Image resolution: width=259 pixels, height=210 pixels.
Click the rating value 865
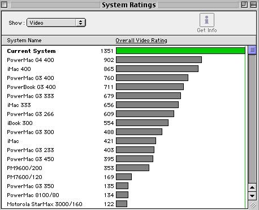tap(109, 69)
